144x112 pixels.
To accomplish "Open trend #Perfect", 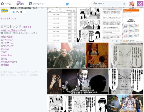I will tap(5, 49).
